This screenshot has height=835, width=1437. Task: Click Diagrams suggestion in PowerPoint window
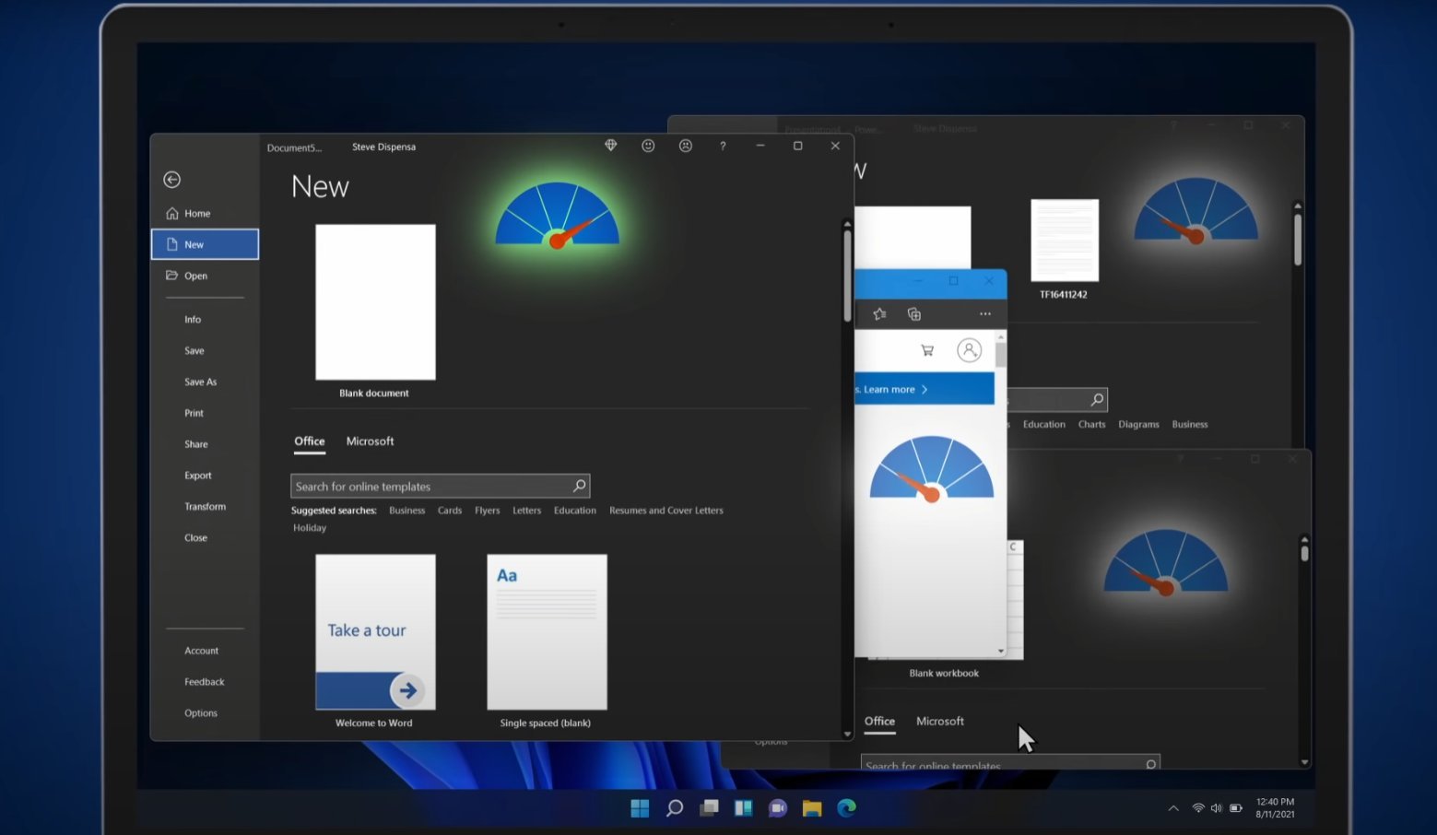click(1138, 425)
